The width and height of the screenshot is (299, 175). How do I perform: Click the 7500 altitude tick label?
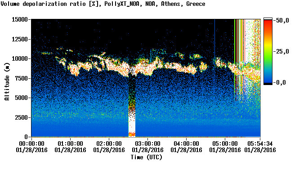pos(21,78)
